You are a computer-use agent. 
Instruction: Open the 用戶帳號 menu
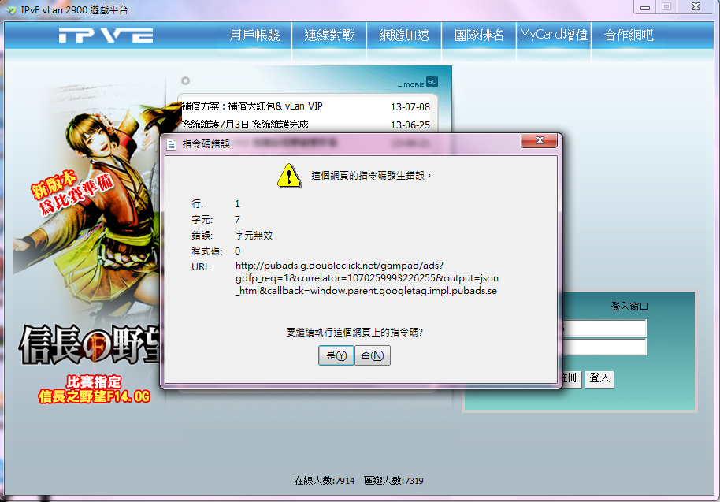(x=255, y=35)
